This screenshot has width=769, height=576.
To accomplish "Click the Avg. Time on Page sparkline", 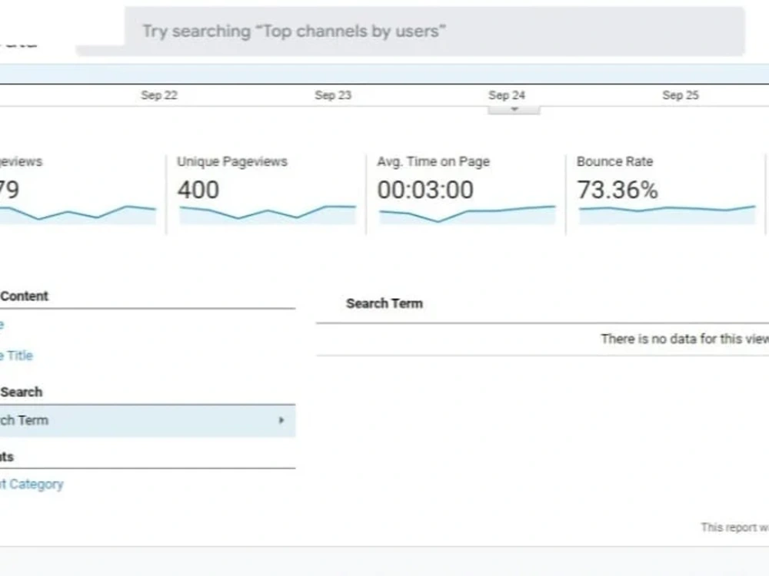I will click(x=468, y=214).
